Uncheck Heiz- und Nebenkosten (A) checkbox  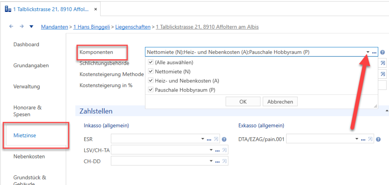click(x=150, y=81)
